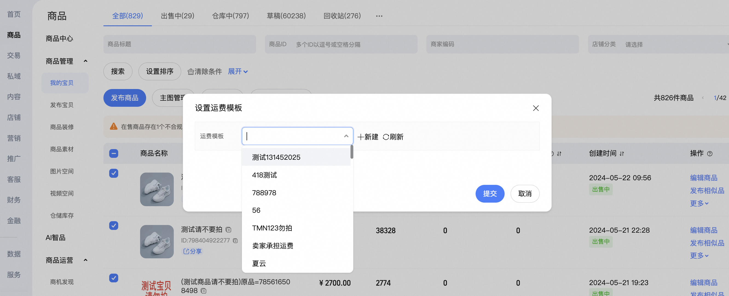The height and width of the screenshot is (296, 729).
Task: Collapse the 商品管理 section chevron
Action: [85, 61]
